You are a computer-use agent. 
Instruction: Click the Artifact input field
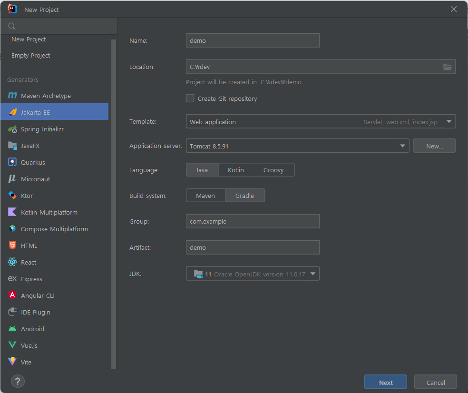253,247
